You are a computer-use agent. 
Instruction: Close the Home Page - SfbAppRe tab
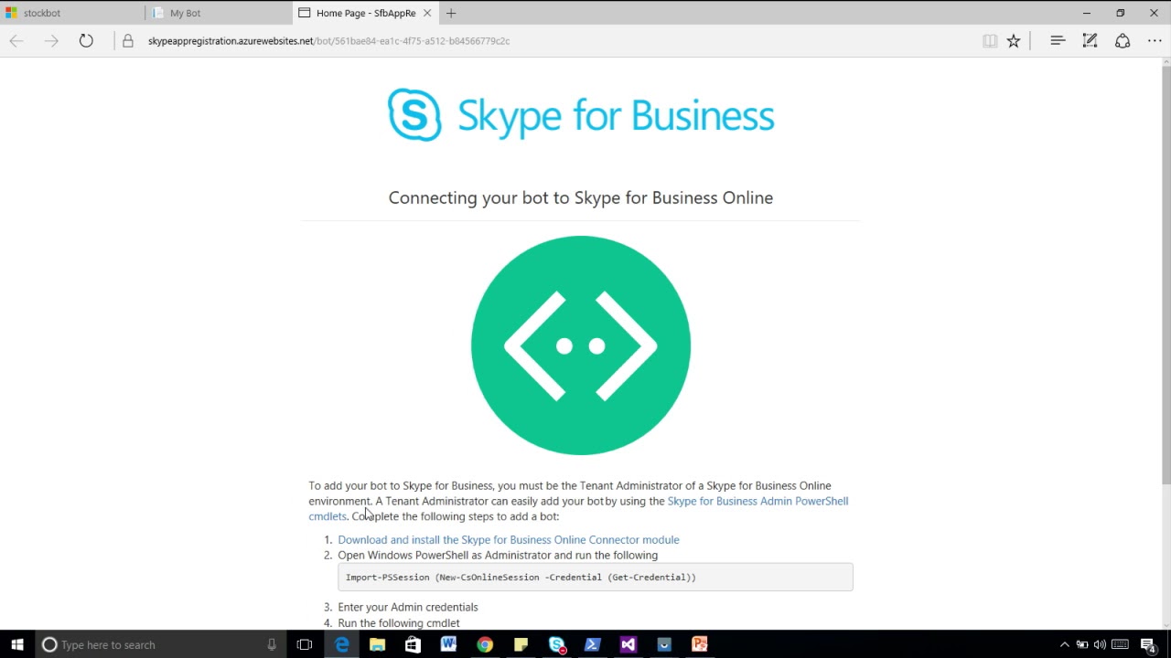(427, 13)
